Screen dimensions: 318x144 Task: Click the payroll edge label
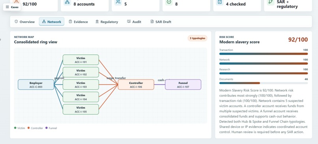point(59,78)
